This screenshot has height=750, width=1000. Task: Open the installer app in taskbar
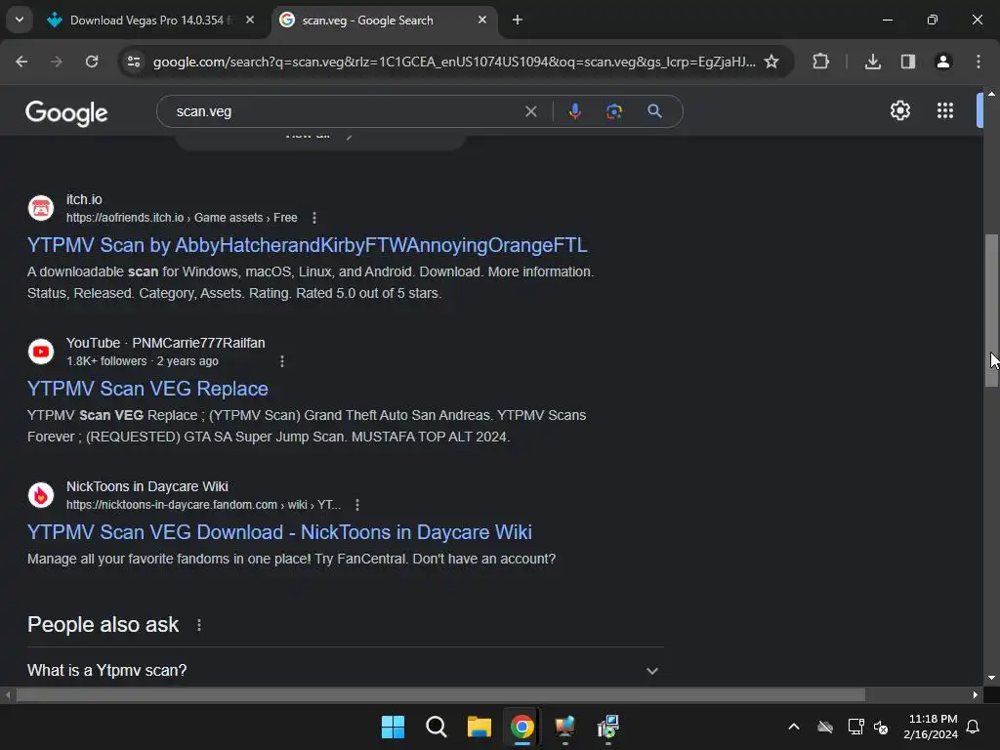coord(608,727)
